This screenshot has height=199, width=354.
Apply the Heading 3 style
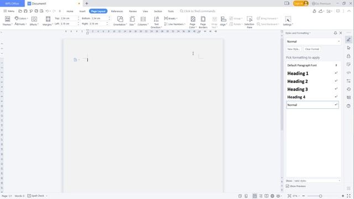(x=313, y=90)
